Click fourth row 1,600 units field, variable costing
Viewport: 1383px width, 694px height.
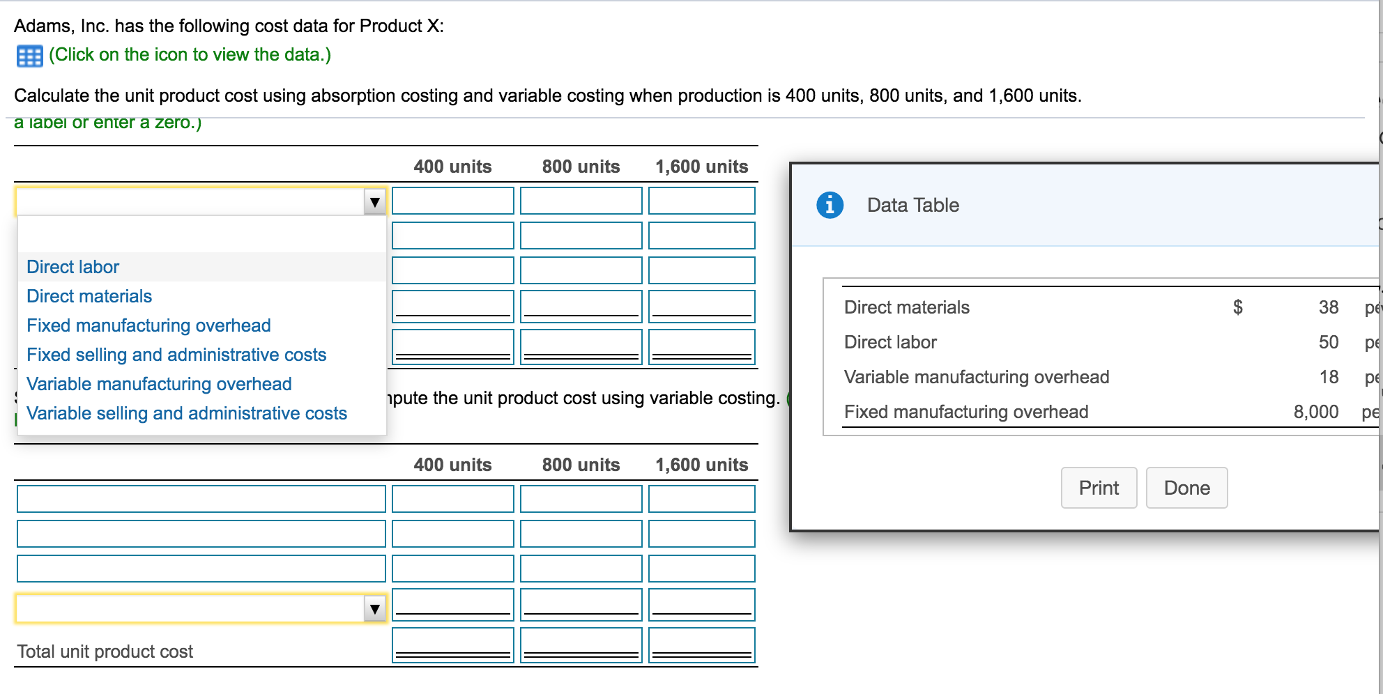point(702,604)
